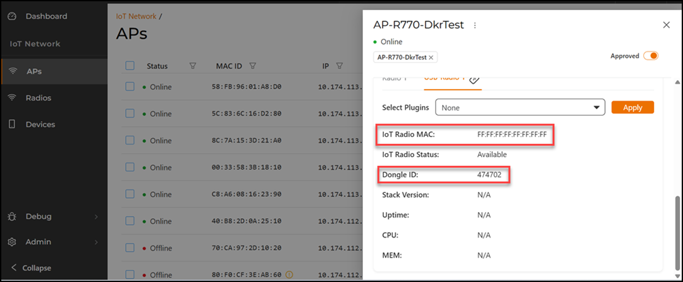Open the Devices sidebar item
Viewport: 683px width, 282px height.
[40, 124]
